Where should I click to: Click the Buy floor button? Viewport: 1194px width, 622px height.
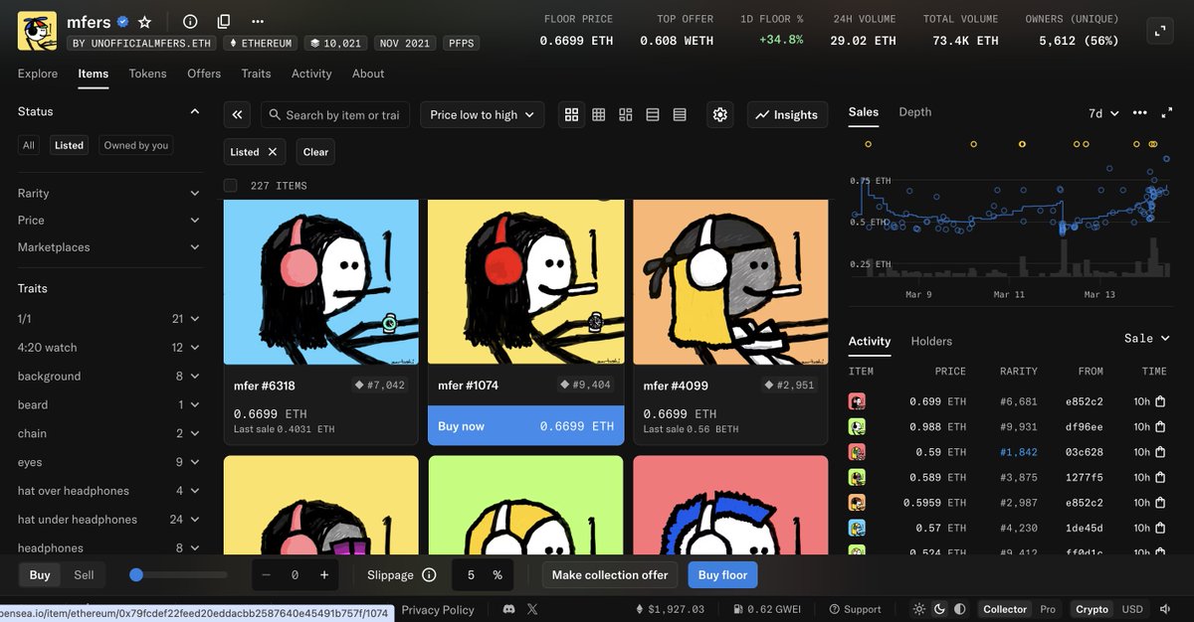(x=722, y=575)
